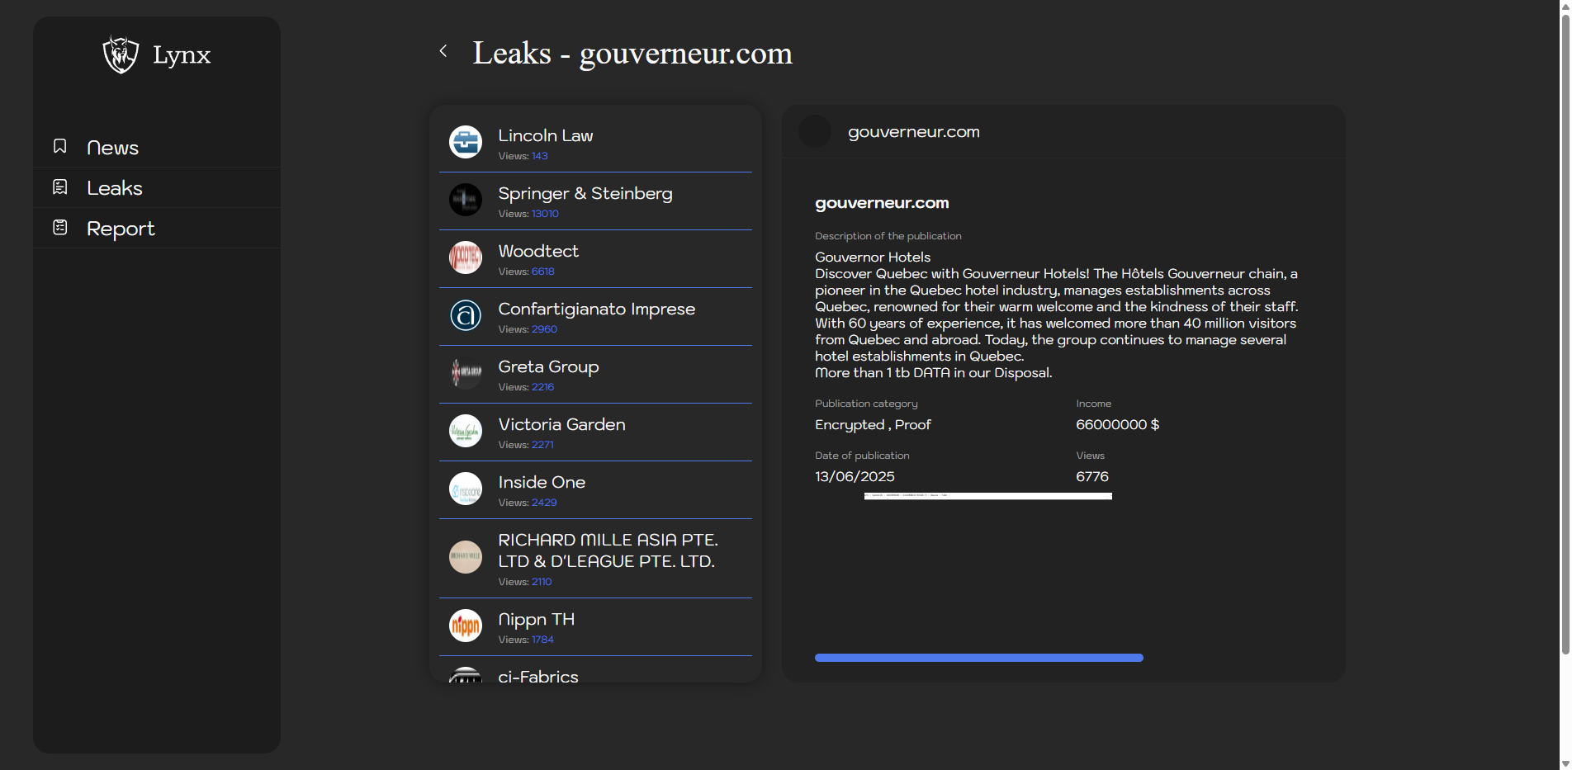Click the thin image strip below publication date
1572x770 pixels.
[987, 496]
